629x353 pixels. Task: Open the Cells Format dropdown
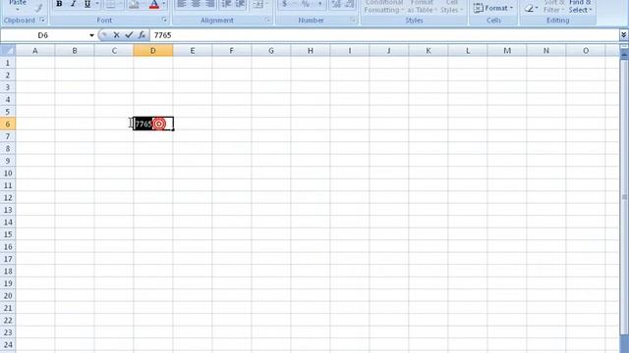tap(493, 8)
